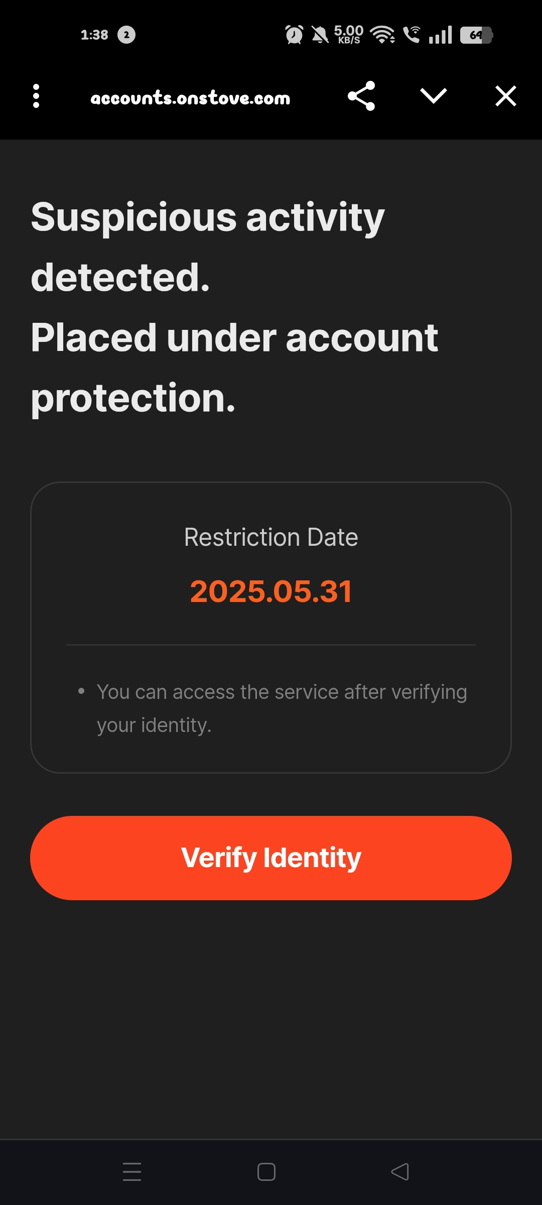This screenshot has height=1205, width=542.
Task: Tap the share icon in the toolbar
Action: 361,96
